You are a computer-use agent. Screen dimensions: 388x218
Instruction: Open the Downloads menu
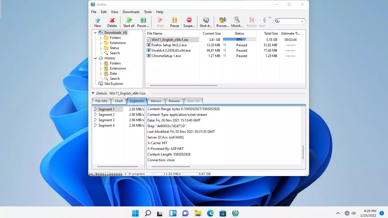131,12
